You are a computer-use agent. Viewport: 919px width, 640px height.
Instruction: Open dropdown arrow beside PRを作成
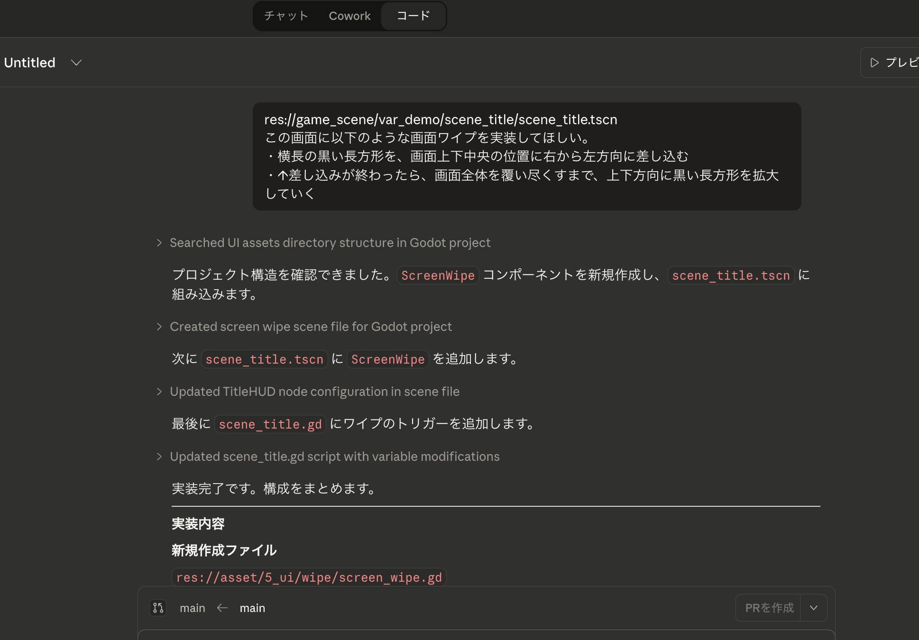click(x=814, y=608)
